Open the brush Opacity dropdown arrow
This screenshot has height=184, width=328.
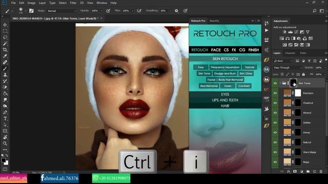[x=101, y=11]
